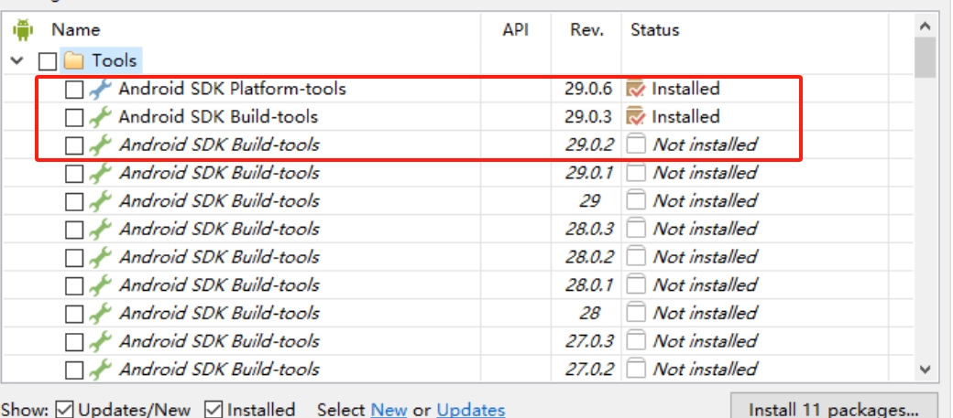Click the Status column header
953x418 pixels.
click(654, 30)
